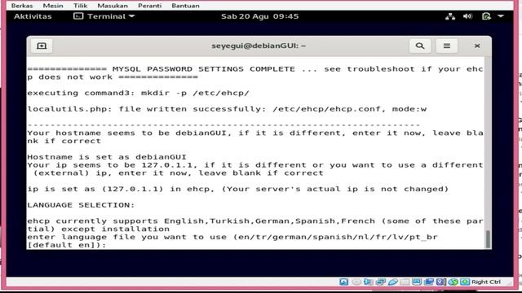Click the VirtualBox keyboard capture icon
522x293 pixels.
coord(465,282)
